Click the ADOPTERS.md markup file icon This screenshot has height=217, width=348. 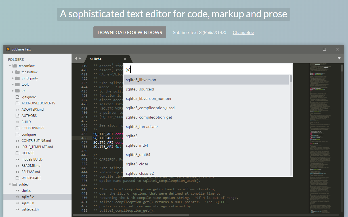point(17,109)
